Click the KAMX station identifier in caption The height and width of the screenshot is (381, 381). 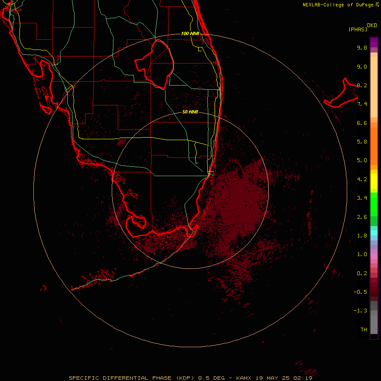point(244,378)
